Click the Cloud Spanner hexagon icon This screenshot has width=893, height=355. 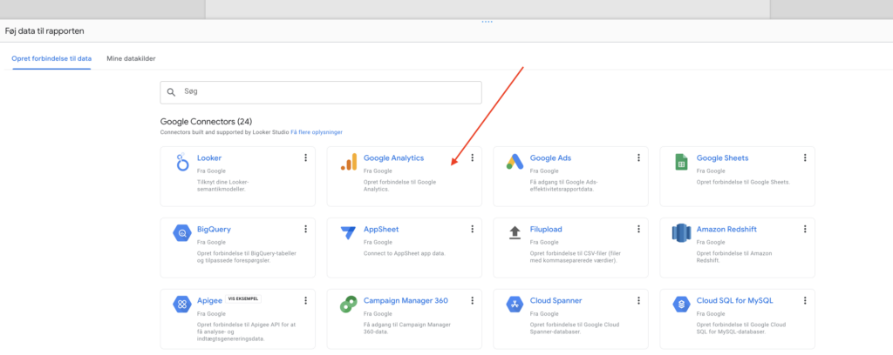click(x=515, y=305)
